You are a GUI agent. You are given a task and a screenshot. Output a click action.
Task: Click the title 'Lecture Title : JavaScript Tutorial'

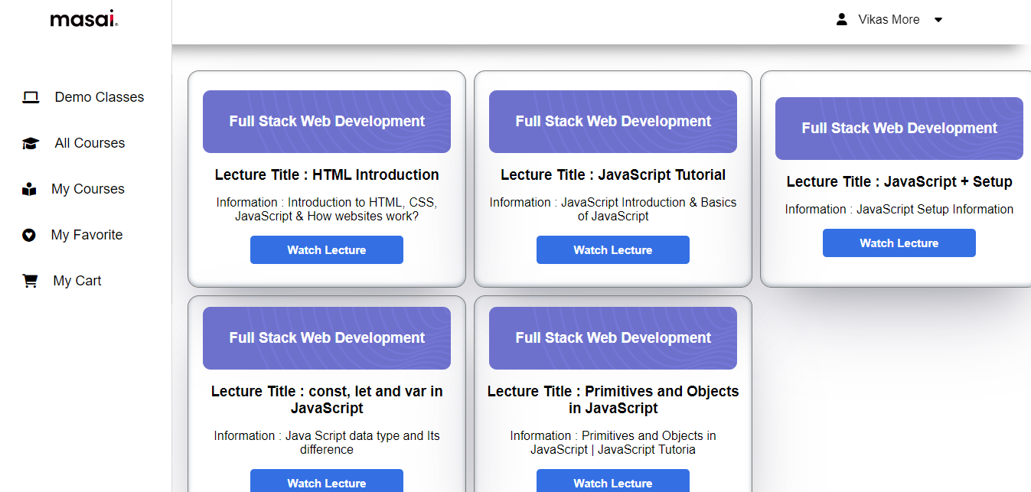(x=613, y=174)
